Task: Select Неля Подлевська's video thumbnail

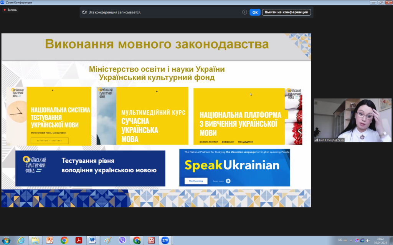Action: pyautogui.click(x=353, y=120)
